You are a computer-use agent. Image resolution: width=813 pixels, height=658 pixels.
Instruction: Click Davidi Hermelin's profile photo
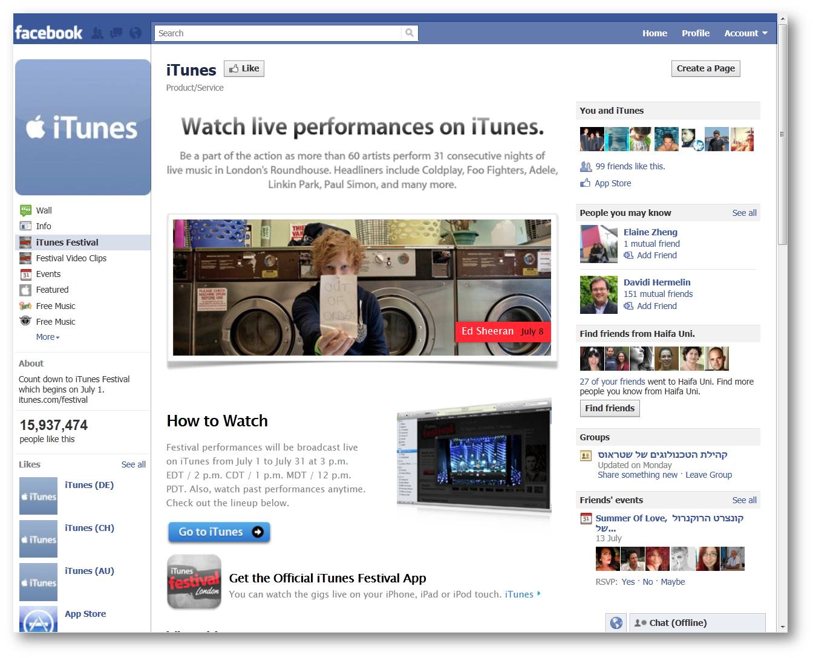click(599, 295)
